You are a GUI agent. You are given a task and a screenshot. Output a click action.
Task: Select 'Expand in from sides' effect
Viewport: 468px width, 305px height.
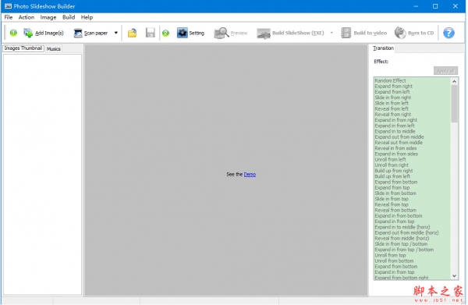click(x=396, y=154)
